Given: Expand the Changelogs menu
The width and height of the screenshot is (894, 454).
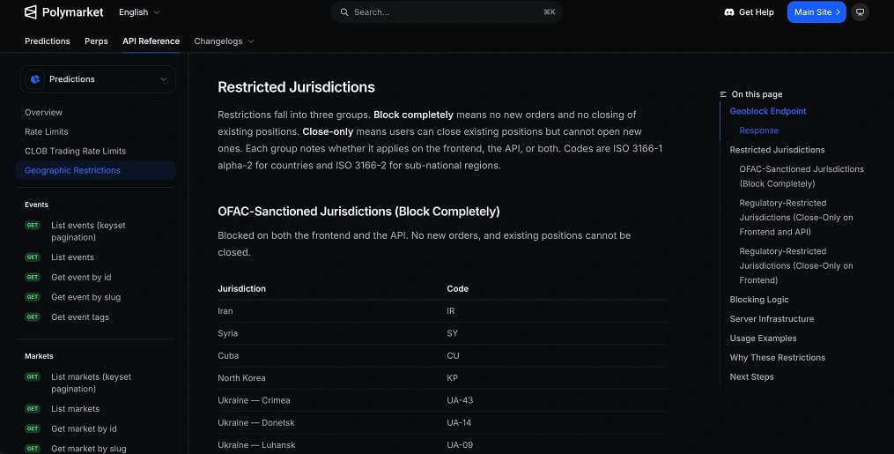Looking at the screenshot, I should pos(224,41).
